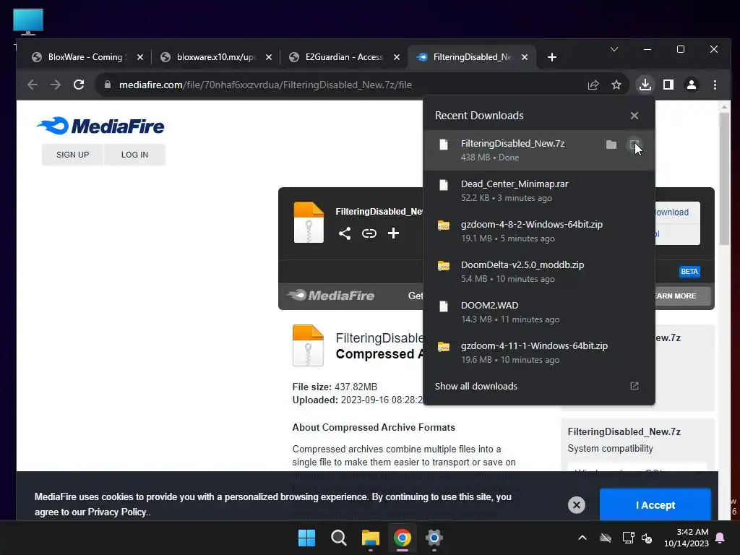
Task: Open gzdoom-4-8-2-Windows-64bit.zip download entry
Action: [538, 231]
